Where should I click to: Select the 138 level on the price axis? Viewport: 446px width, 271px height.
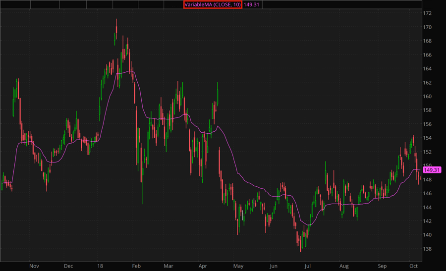(x=428, y=249)
